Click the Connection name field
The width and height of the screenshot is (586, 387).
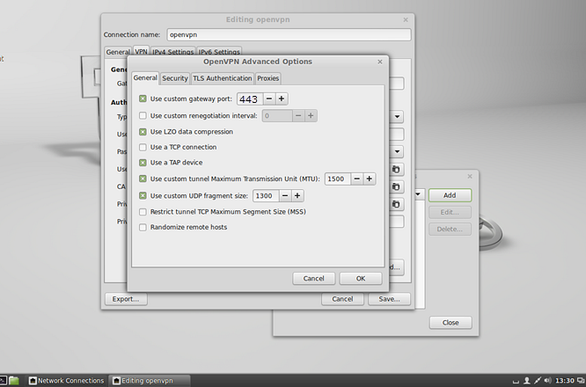[x=289, y=34]
